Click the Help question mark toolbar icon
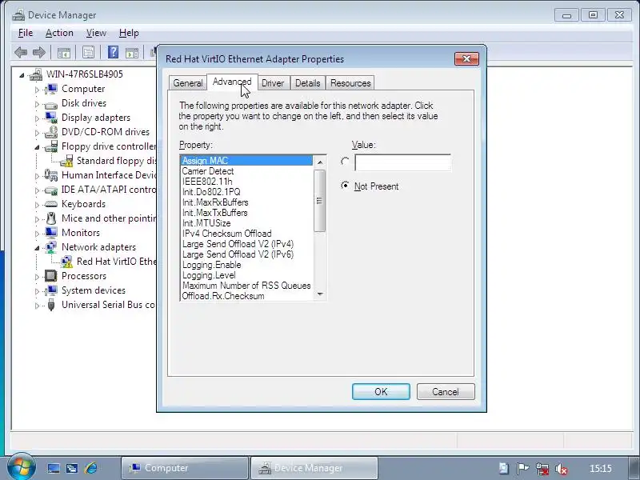640x480 pixels. point(113,52)
